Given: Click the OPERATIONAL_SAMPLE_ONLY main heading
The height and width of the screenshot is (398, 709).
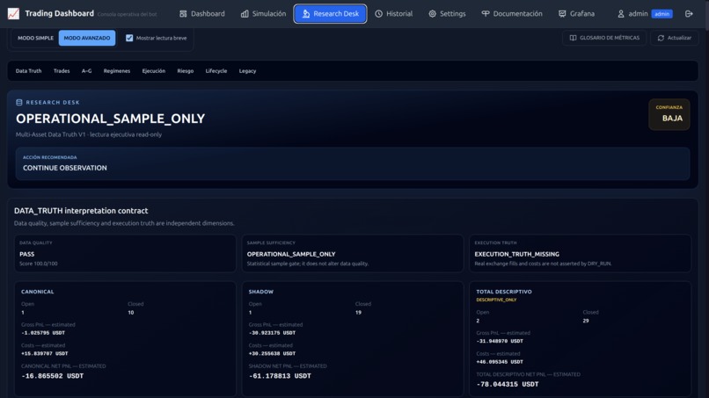Looking at the screenshot, I should 110,119.
